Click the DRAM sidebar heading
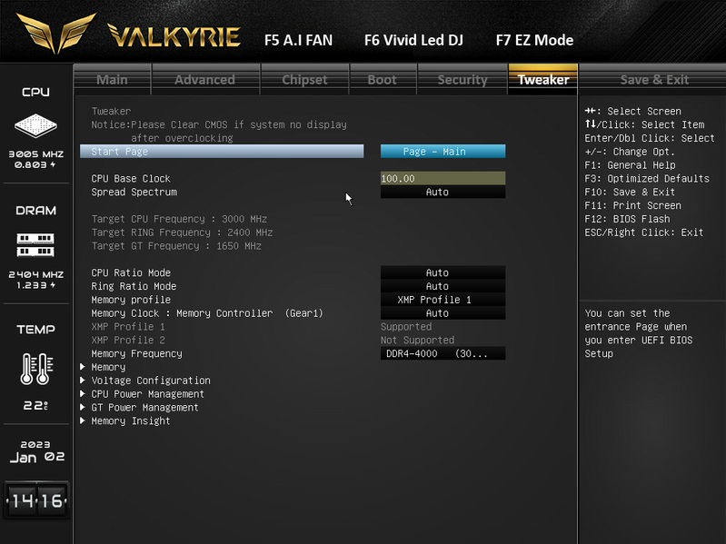Screen dimensions: 726x544 (x=36, y=211)
